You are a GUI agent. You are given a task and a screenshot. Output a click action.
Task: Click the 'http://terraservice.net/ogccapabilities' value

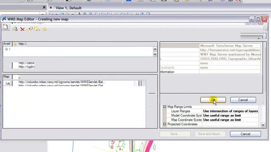230,50
